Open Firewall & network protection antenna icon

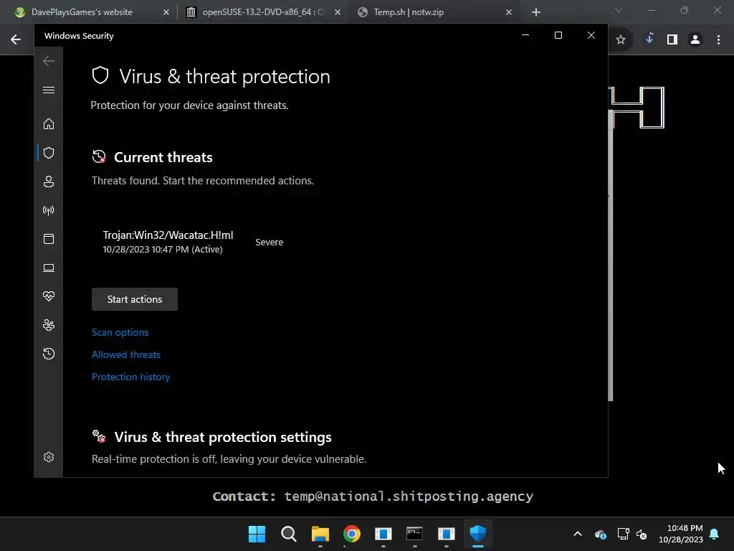point(49,210)
